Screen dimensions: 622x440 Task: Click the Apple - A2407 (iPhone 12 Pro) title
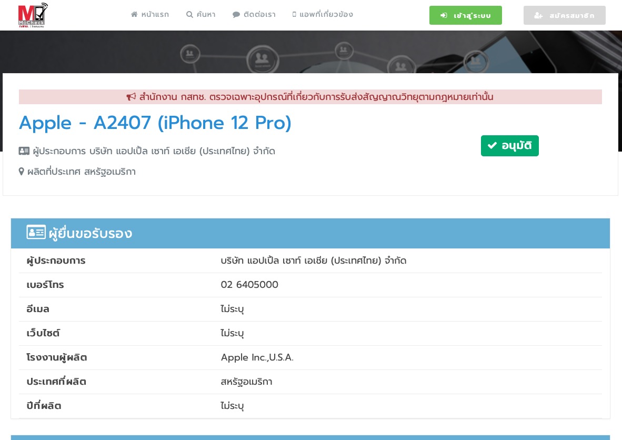click(x=155, y=123)
